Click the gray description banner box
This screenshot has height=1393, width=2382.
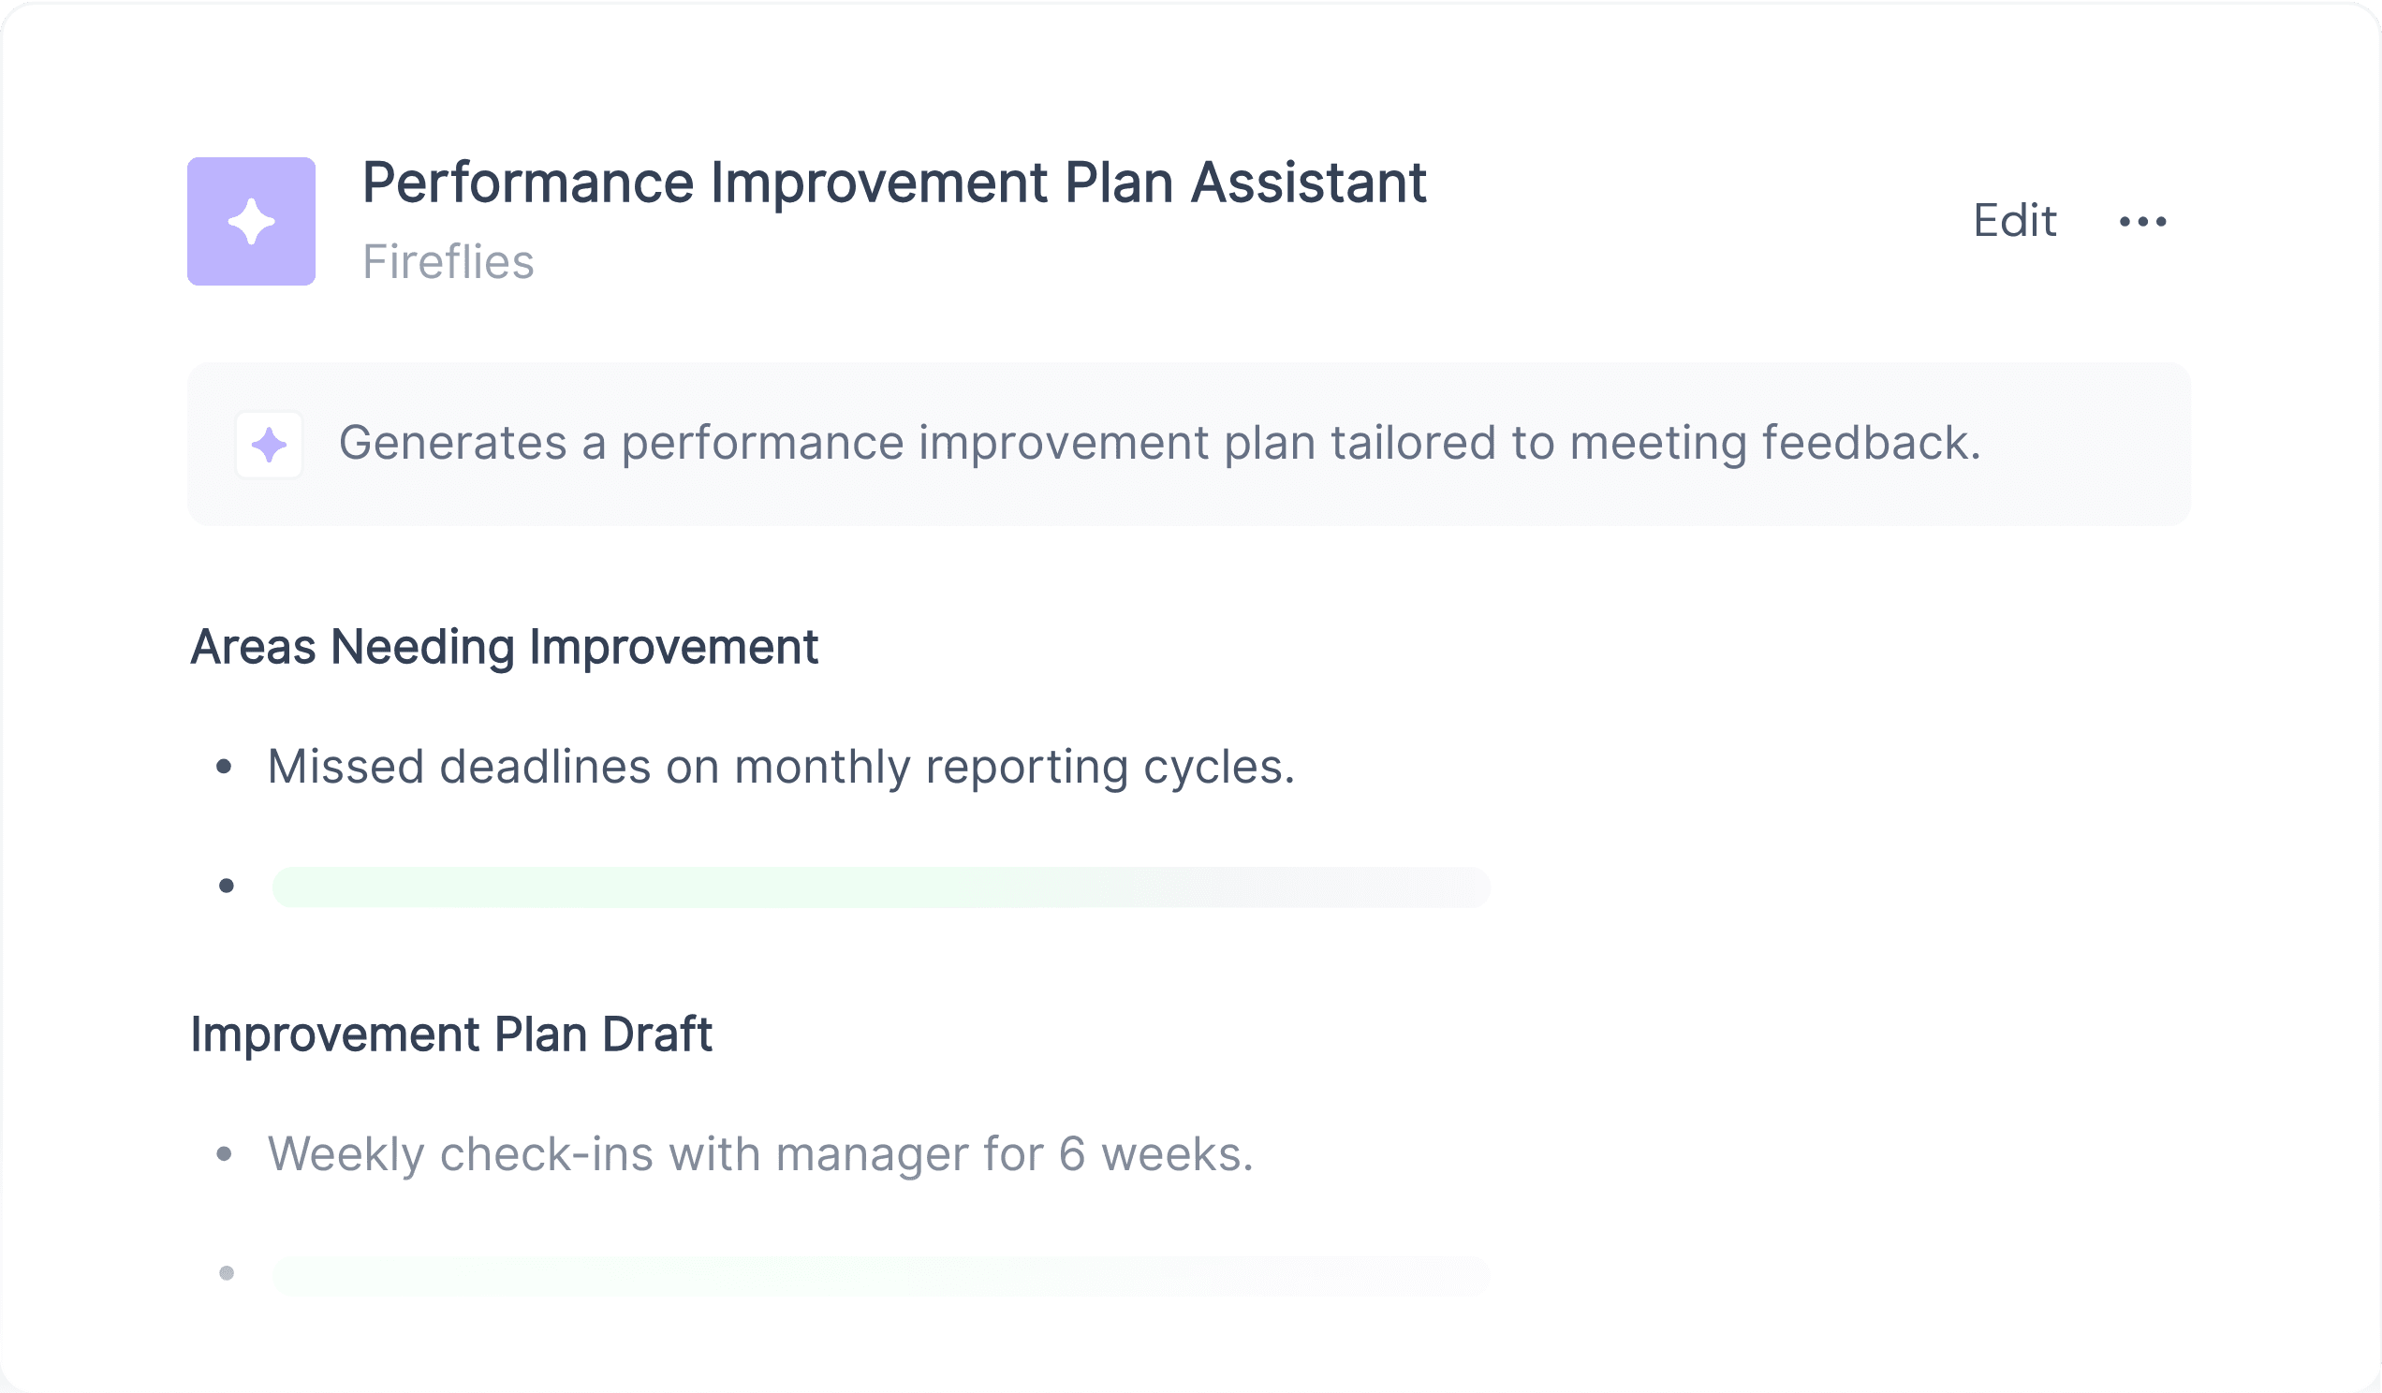click(x=1189, y=444)
